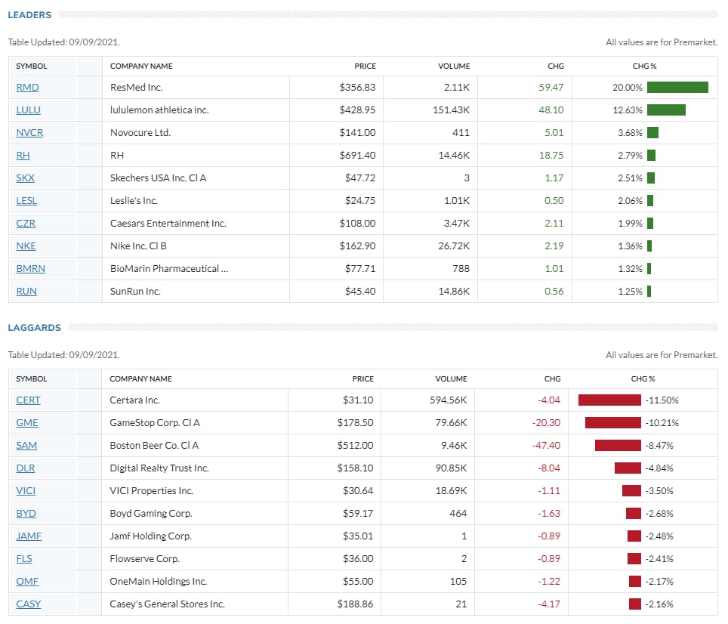
Task: Open the BYD symbol link
Action: (x=26, y=514)
